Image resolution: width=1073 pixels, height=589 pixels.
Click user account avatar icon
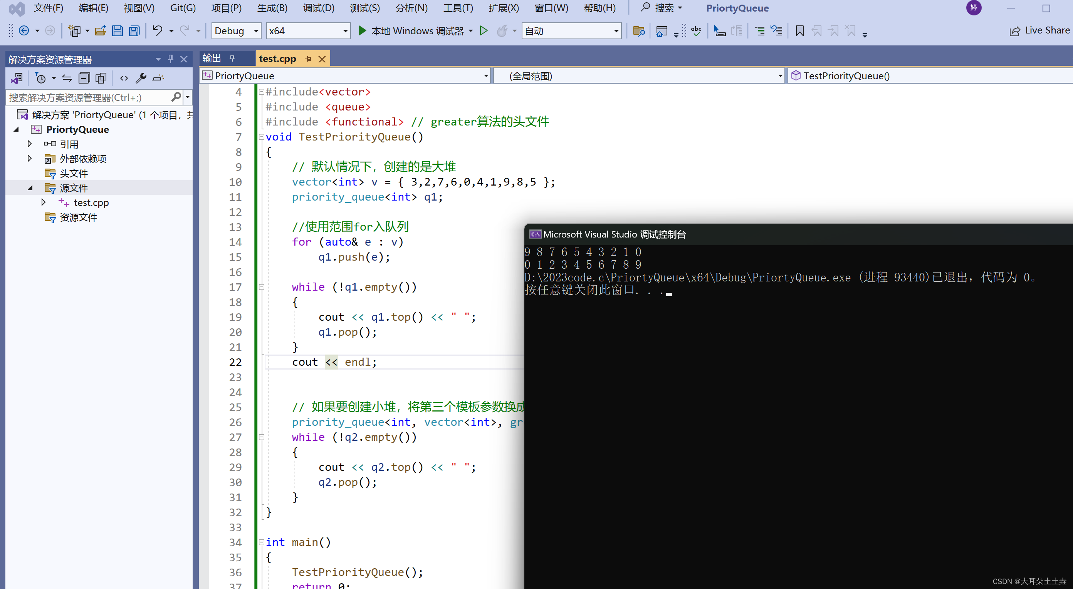[x=974, y=8]
